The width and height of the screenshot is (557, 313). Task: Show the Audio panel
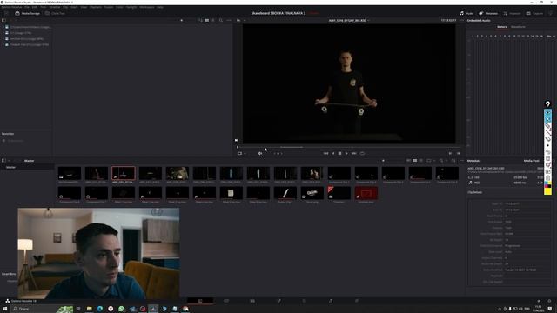tap(466, 13)
